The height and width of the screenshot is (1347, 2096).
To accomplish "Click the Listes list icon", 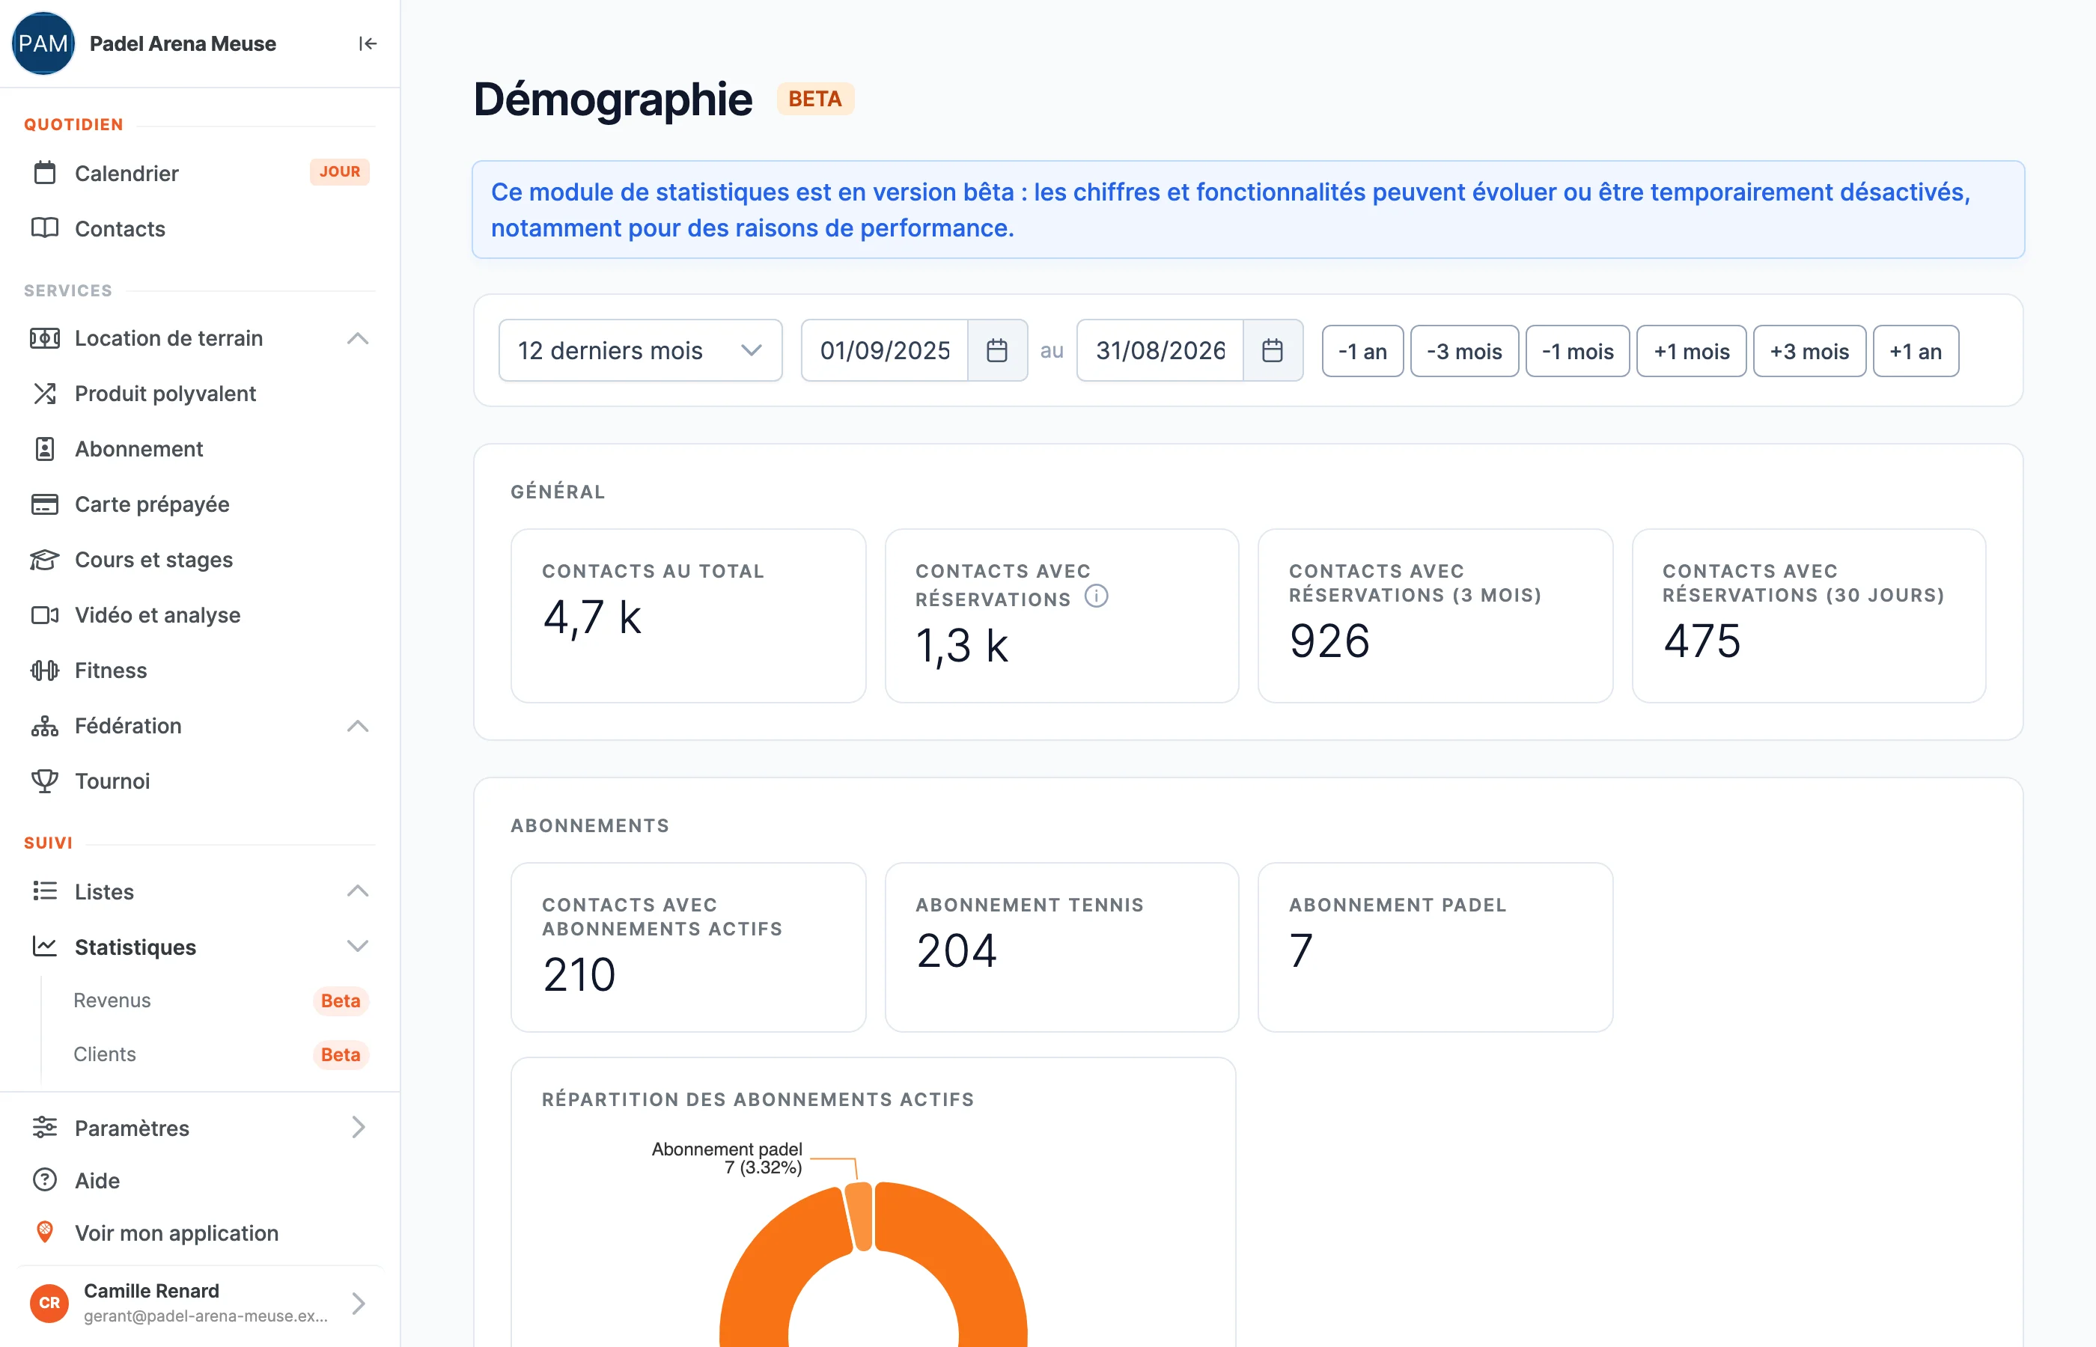I will pyautogui.click(x=45, y=891).
